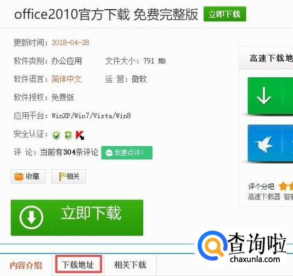This screenshot has width=293, height=276.
Task: Switch to the 内容介绍 tab
Action: pos(26,265)
